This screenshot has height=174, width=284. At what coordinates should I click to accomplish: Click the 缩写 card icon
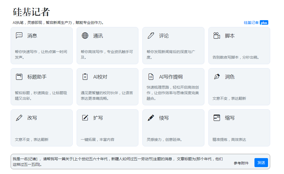(217, 118)
